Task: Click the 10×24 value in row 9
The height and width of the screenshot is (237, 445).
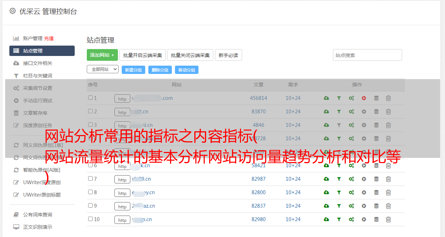Action: click(x=293, y=206)
